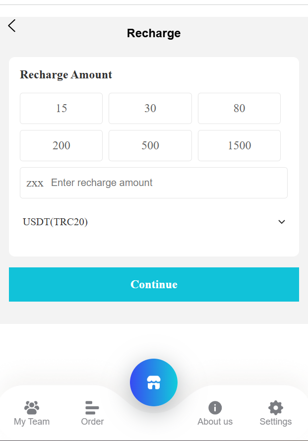
Task: Navigate to the Settings tab
Action: point(275,421)
